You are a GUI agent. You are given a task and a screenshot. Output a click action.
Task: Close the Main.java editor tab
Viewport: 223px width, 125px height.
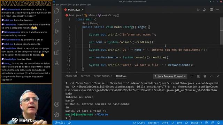click(x=82, y=10)
